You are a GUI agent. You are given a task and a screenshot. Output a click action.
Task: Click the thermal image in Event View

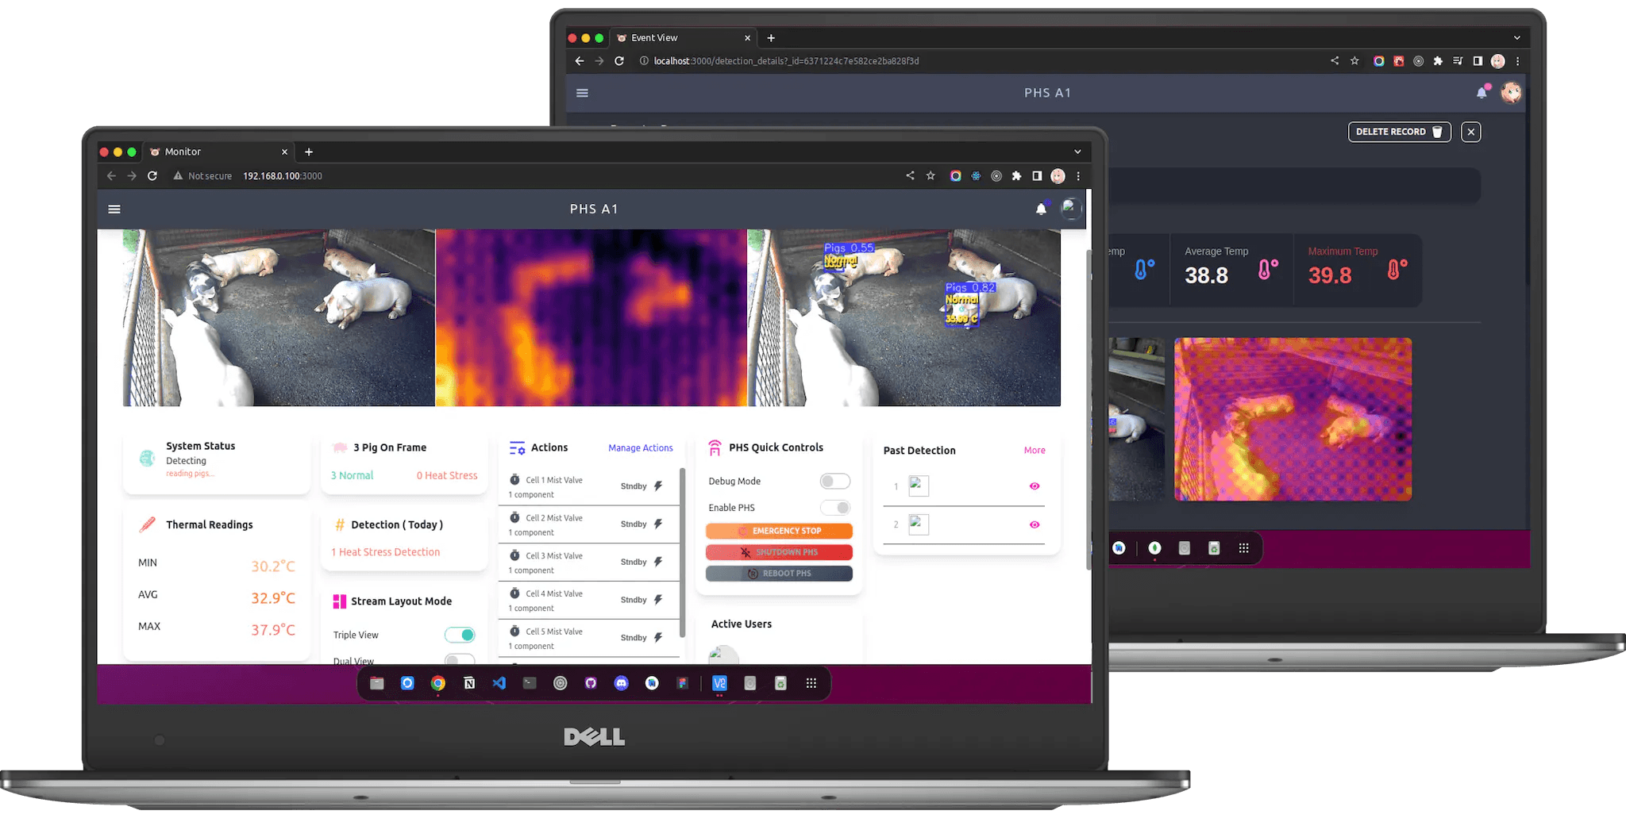[1293, 419]
